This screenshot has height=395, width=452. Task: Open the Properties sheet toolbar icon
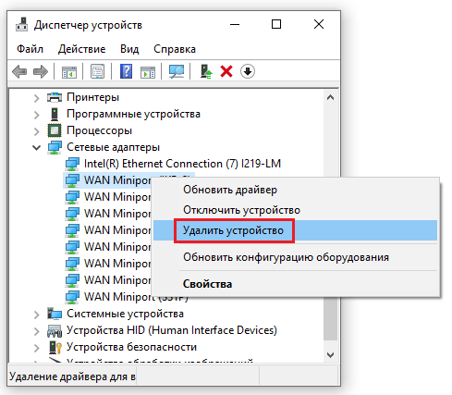pyautogui.click(x=97, y=71)
